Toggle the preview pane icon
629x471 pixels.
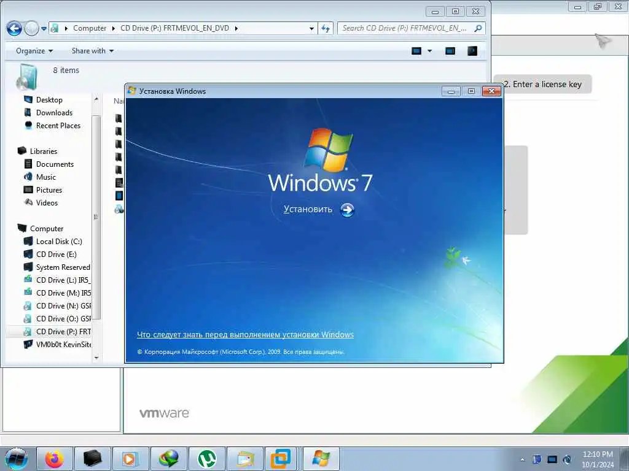click(x=450, y=51)
